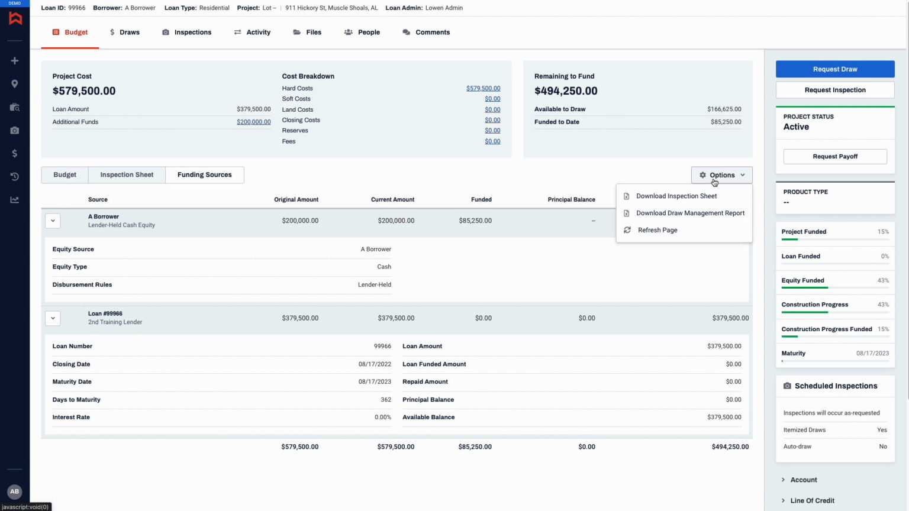Collapse the A Borrower equity source row

pos(53,221)
